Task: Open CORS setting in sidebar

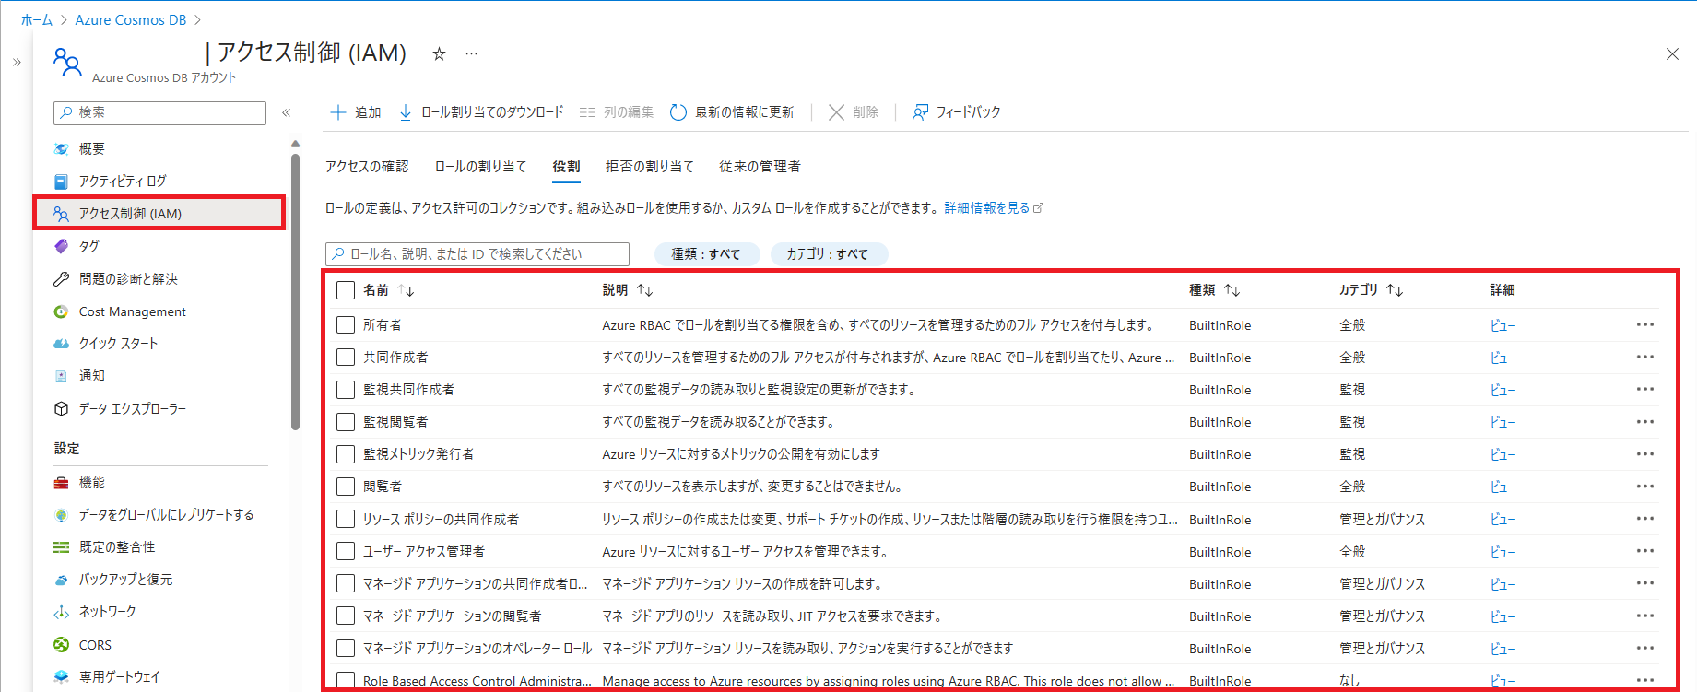Action: click(95, 645)
